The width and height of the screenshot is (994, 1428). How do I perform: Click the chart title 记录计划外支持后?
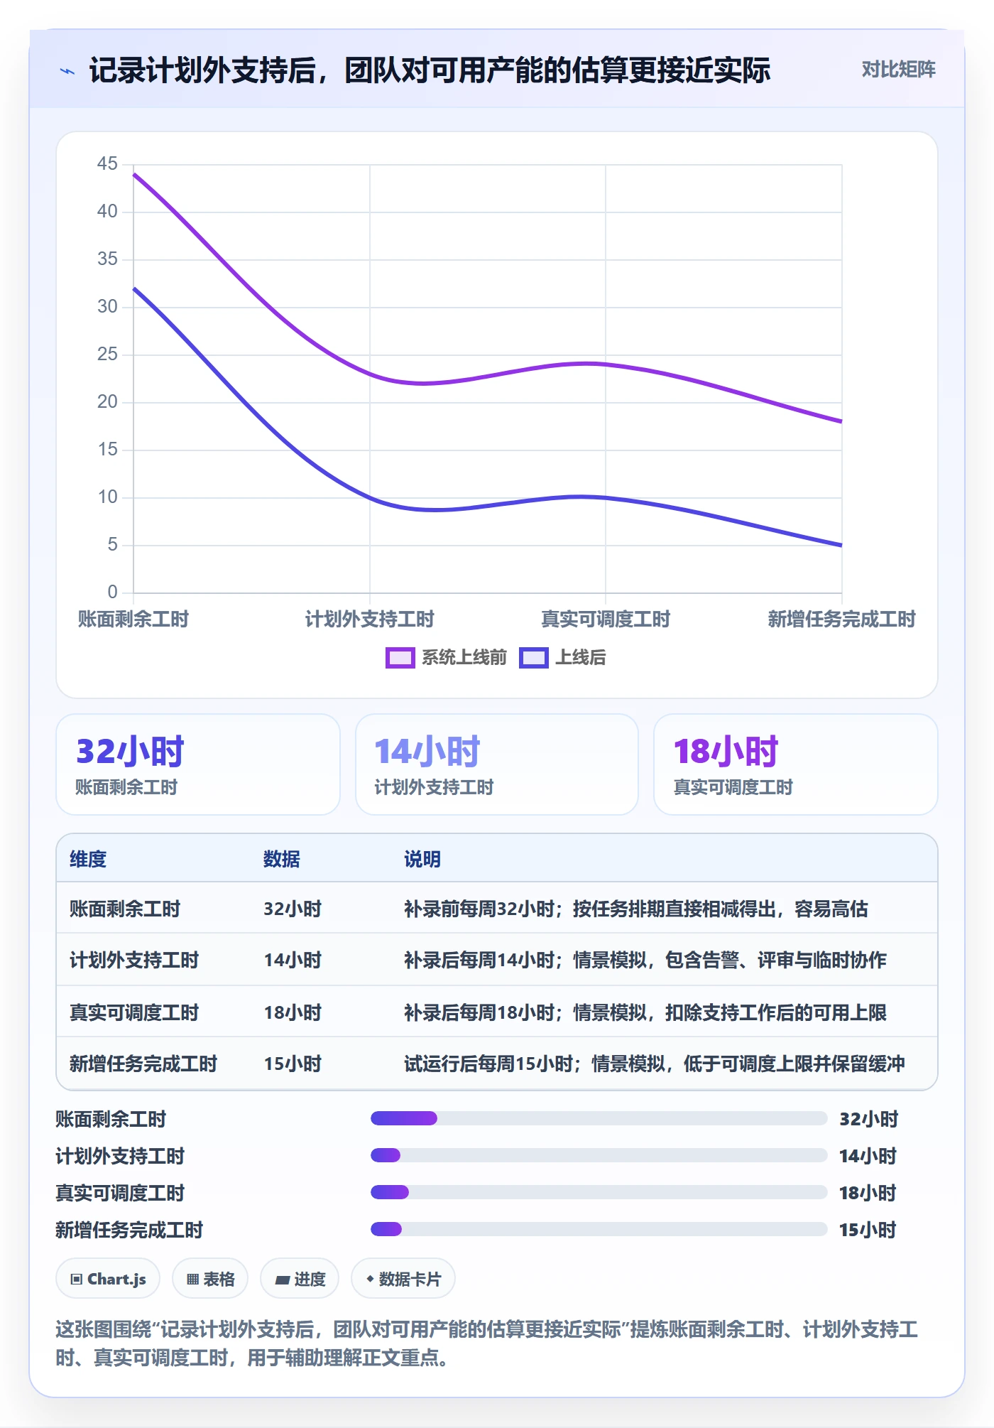[430, 71]
